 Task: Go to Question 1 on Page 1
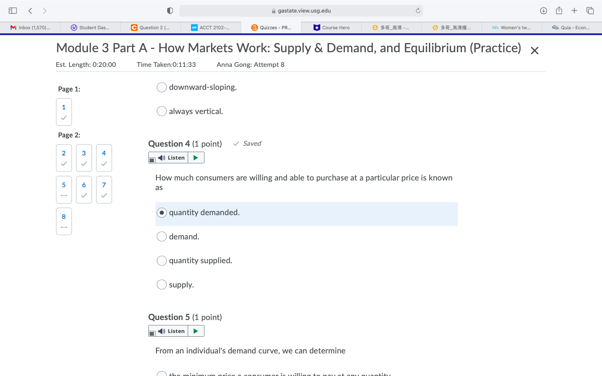pos(64,112)
